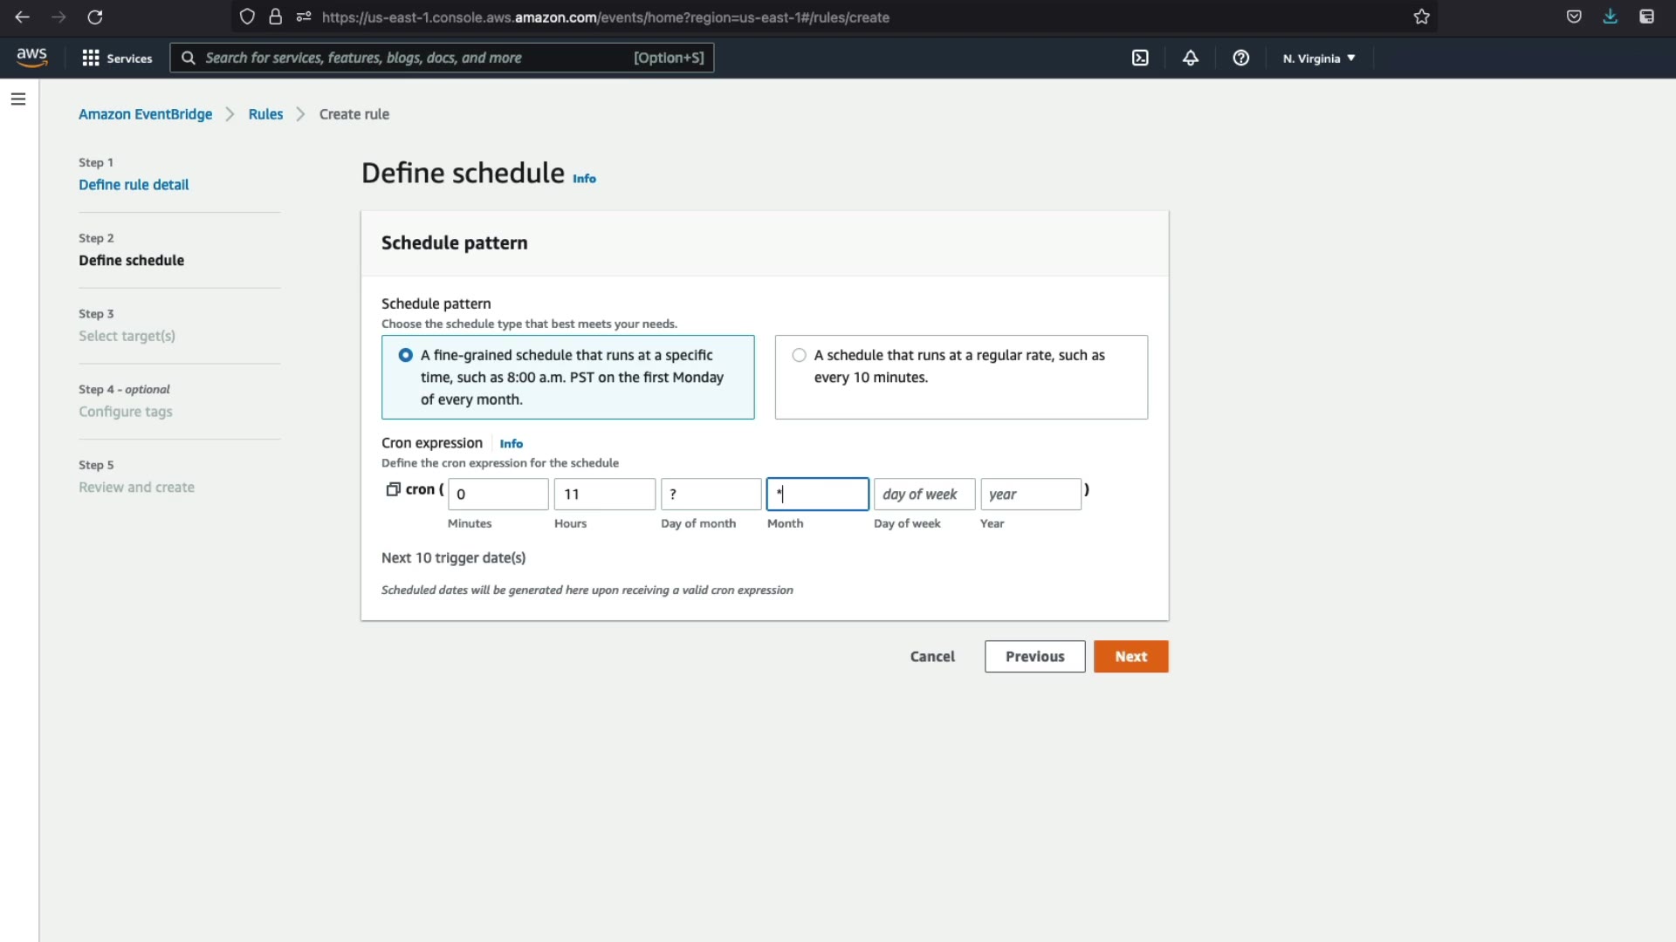Image resolution: width=1676 pixels, height=942 pixels.
Task: Go to Step 1 Define rule detail
Action: [x=134, y=185]
